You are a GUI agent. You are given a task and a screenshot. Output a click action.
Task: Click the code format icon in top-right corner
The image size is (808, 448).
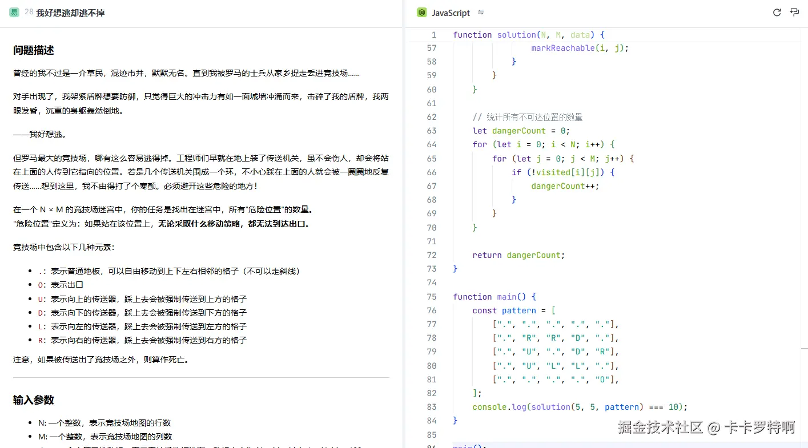pyautogui.click(x=794, y=12)
